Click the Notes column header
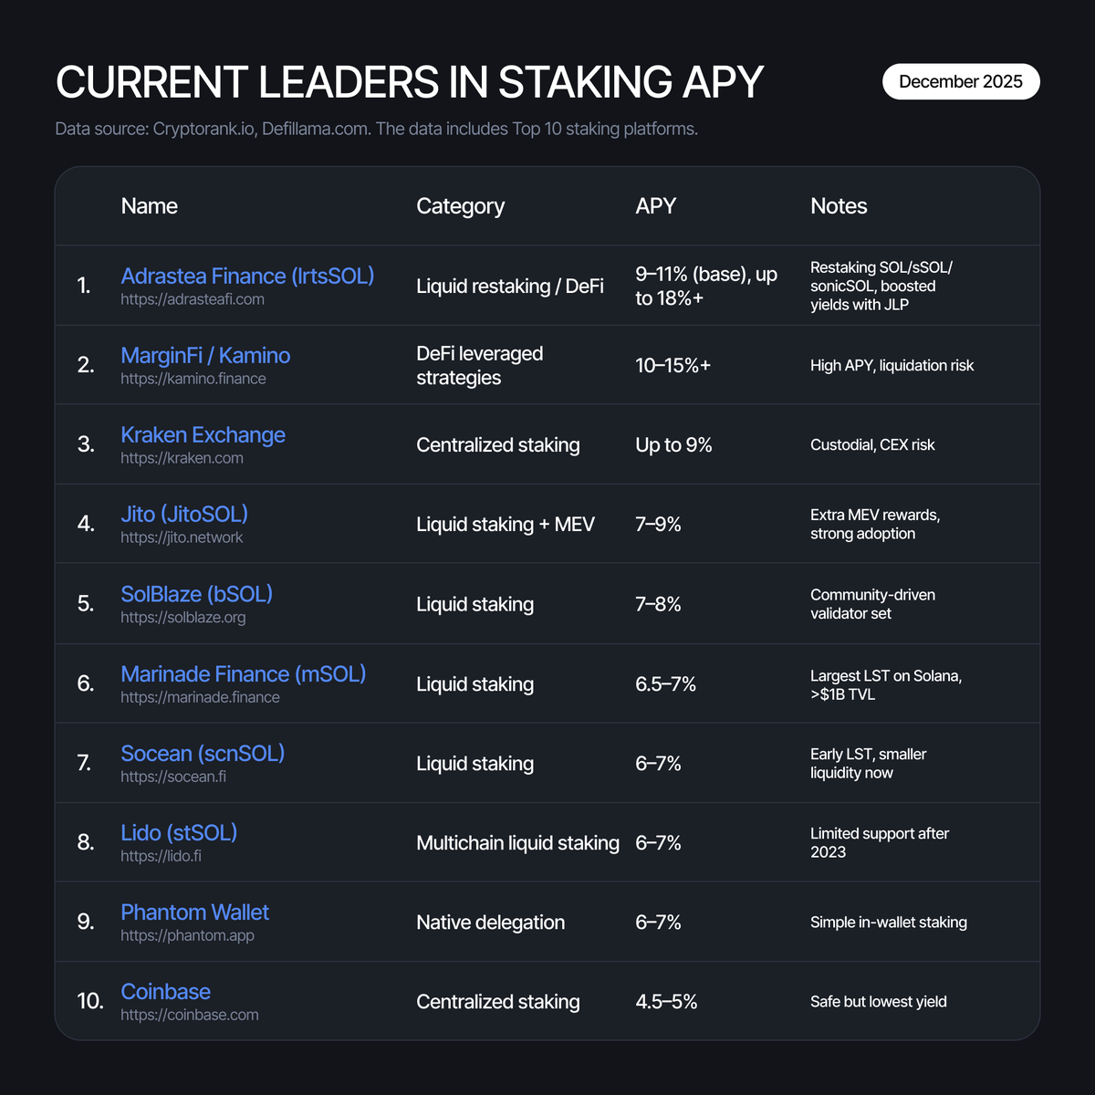This screenshot has width=1095, height=1095. pos(839,206)
